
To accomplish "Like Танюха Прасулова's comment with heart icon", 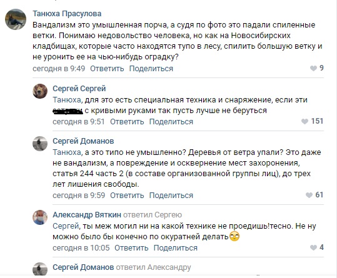I will coord(313,69).
